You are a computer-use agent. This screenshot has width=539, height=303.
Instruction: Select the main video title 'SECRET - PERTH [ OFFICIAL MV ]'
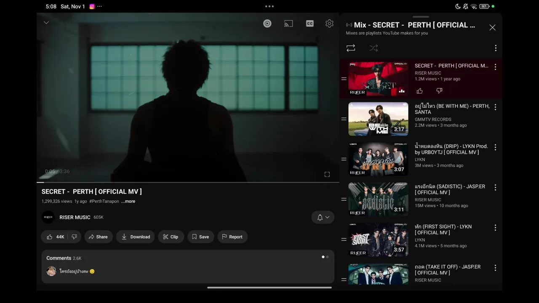coord(91,191)
